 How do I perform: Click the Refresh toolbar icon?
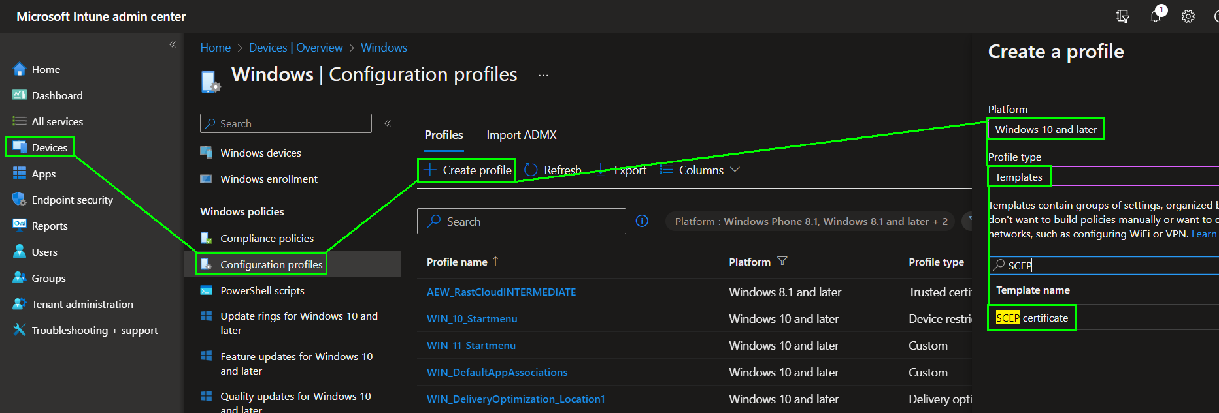531,170
